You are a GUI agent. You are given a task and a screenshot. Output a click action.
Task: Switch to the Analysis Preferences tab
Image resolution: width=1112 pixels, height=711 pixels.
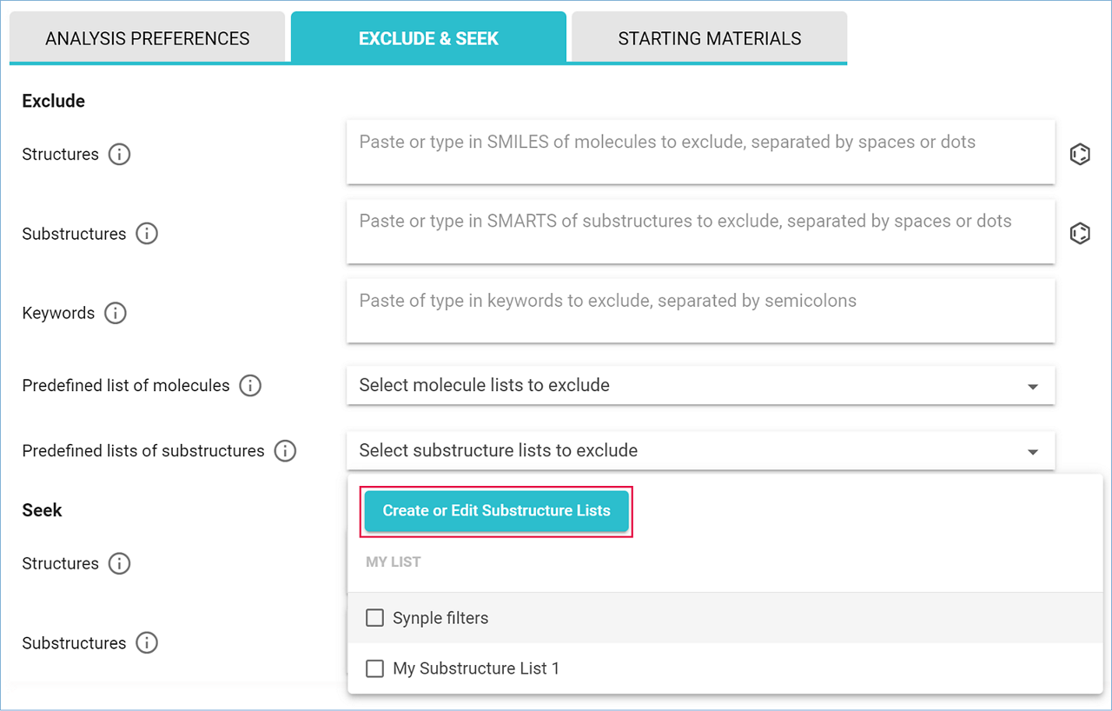(147, 38)
